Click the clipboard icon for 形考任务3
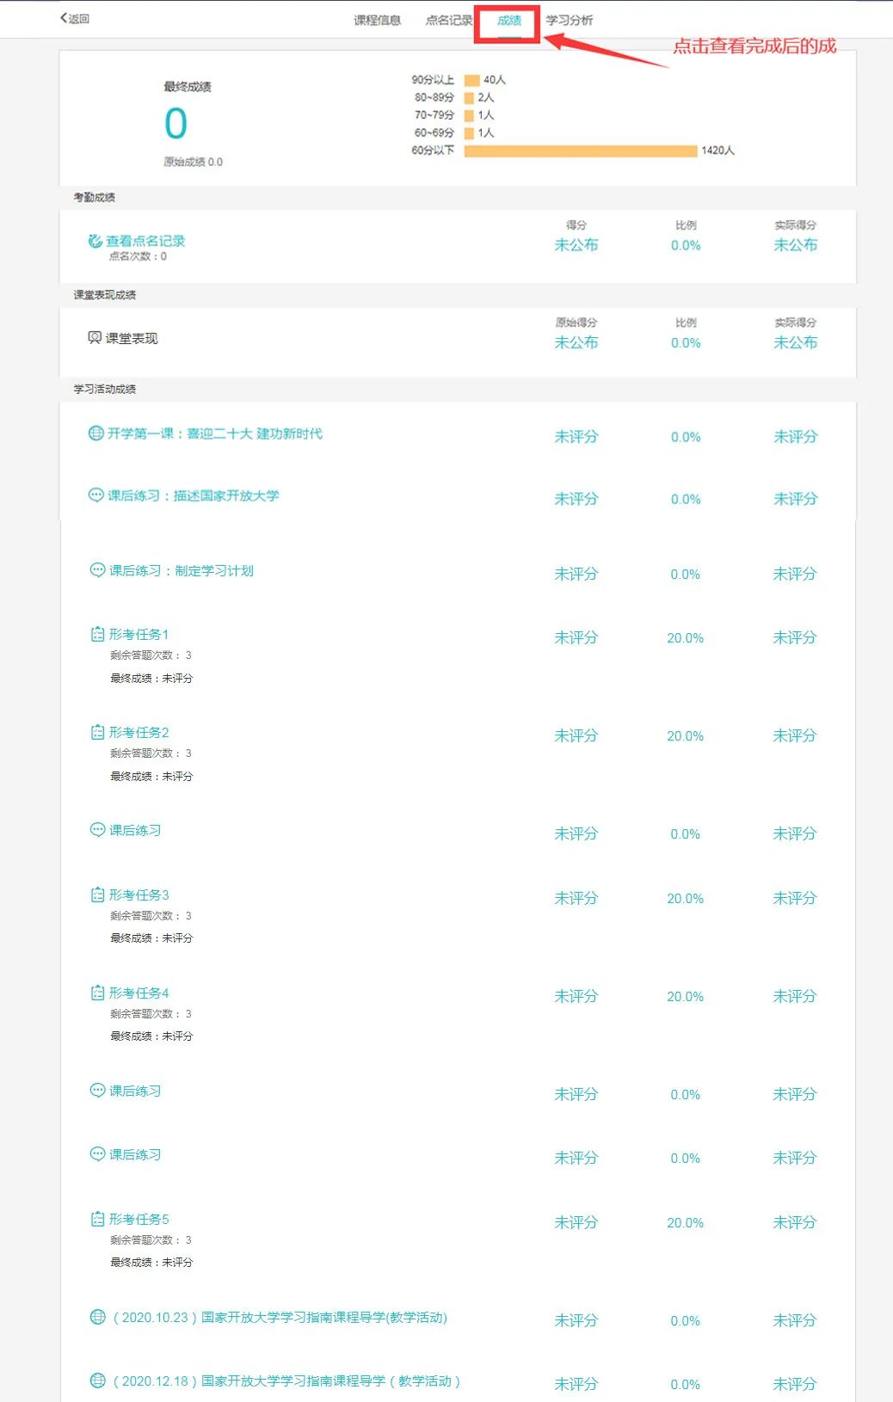The image size is (893, 1402). click(96, 895)
